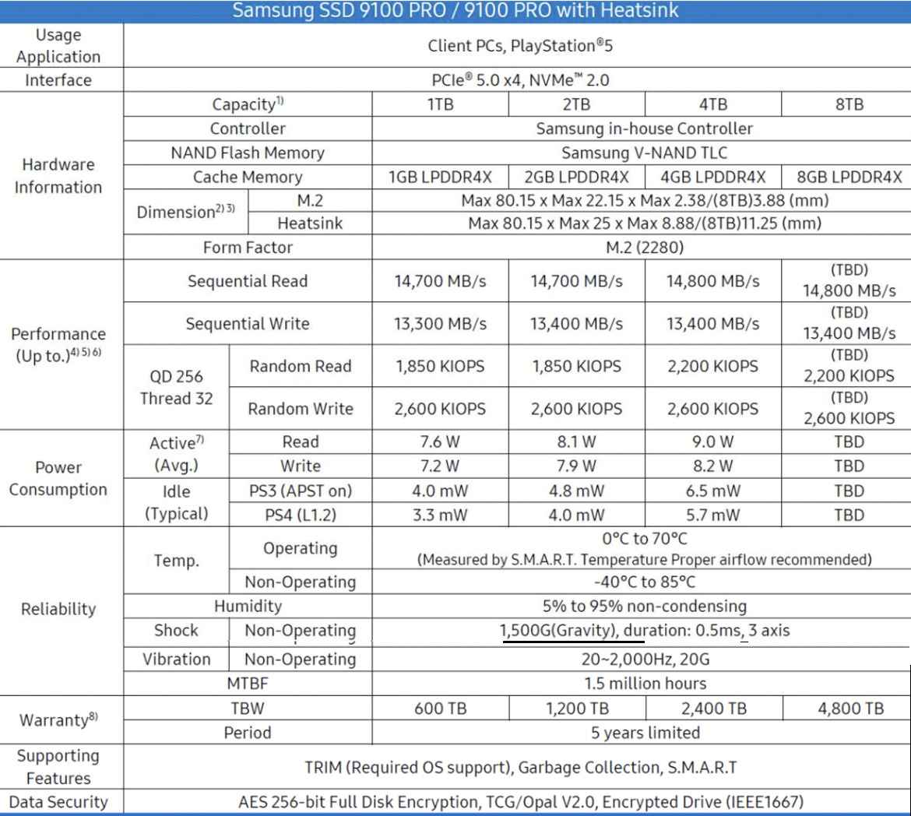Select the AES 256-bit encryption data security cell

point(520,802)
